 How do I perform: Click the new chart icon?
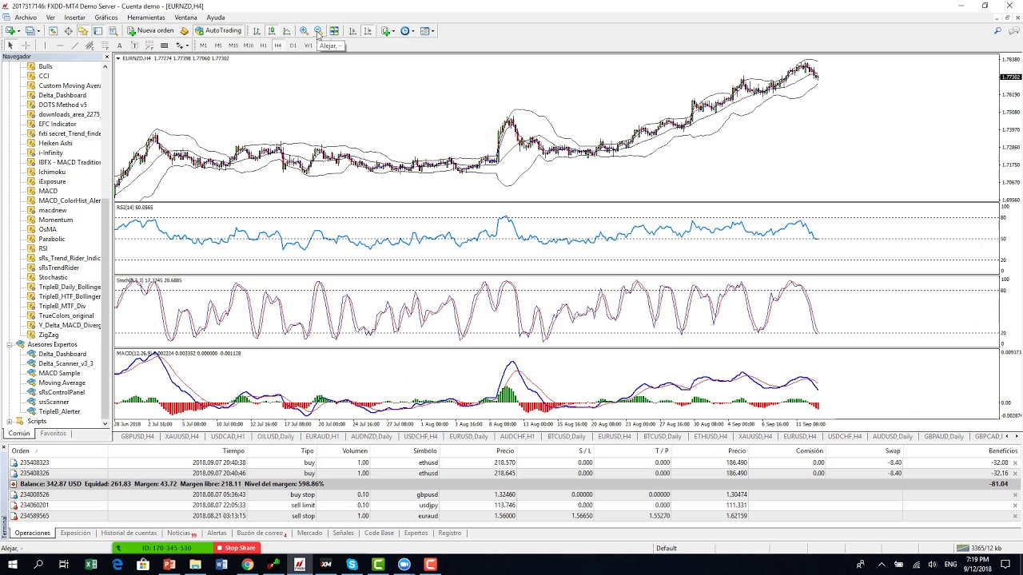coord(11,31)
